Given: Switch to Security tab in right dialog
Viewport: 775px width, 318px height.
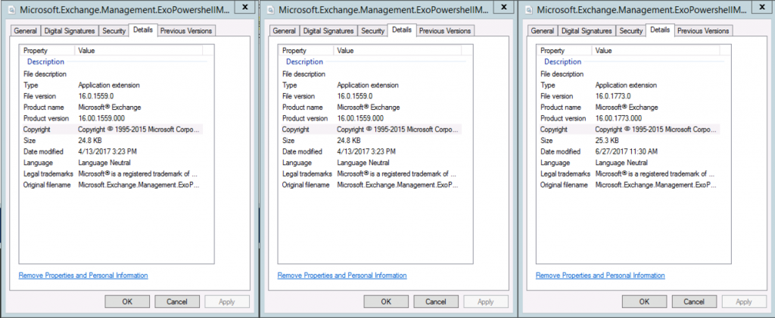Looking at the screenshot, I should [631, 30].
